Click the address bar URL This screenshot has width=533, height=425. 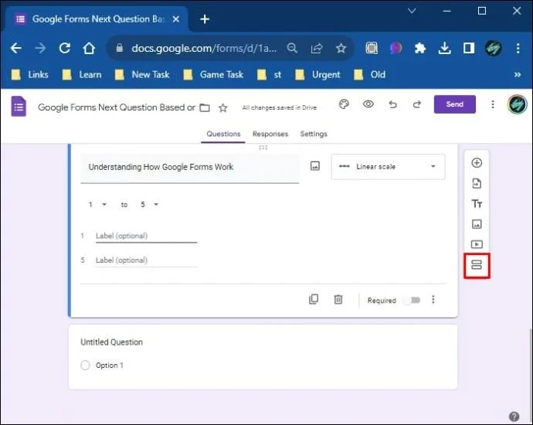point(204,48)
